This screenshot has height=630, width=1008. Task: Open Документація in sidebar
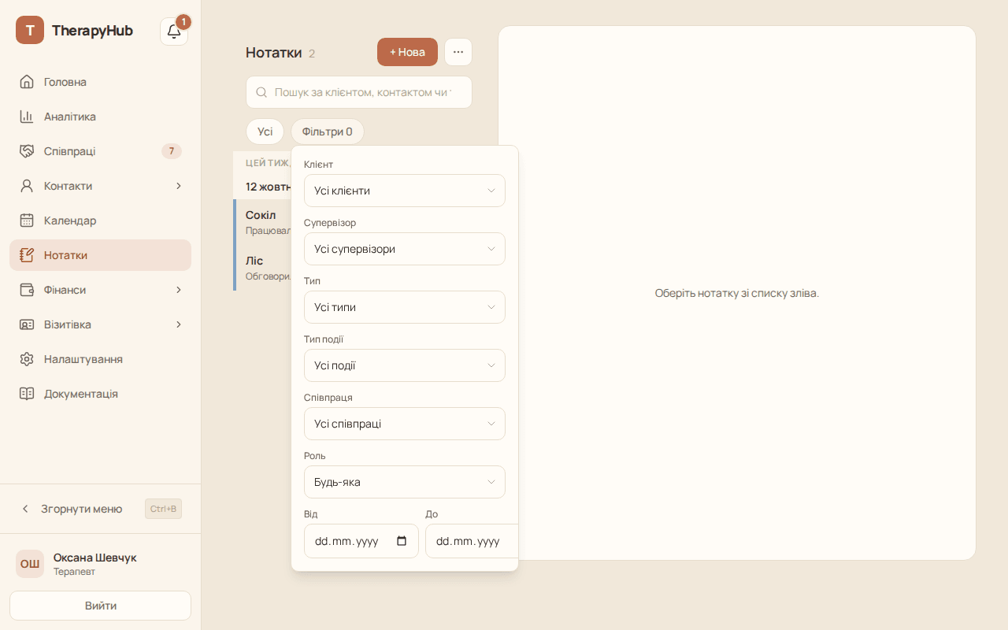100,394
